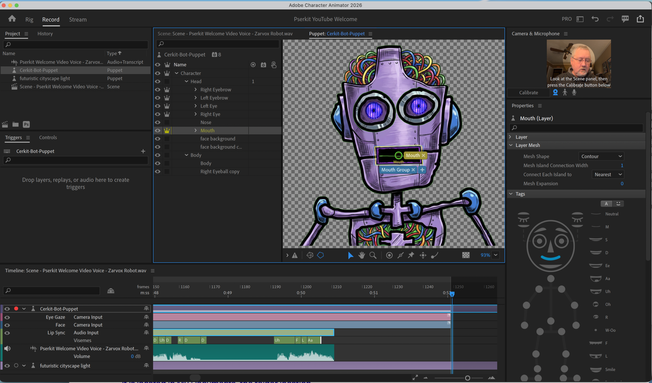Image resolution: width=652 pixels, height=383 pixels.
Task: Switch to the Stream tab
Action: tap(78, 19)
